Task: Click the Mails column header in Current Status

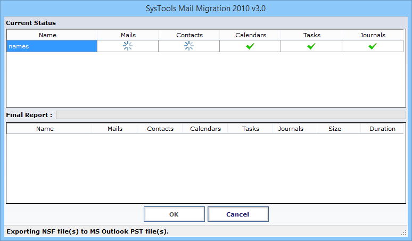Action: (128, 35)
